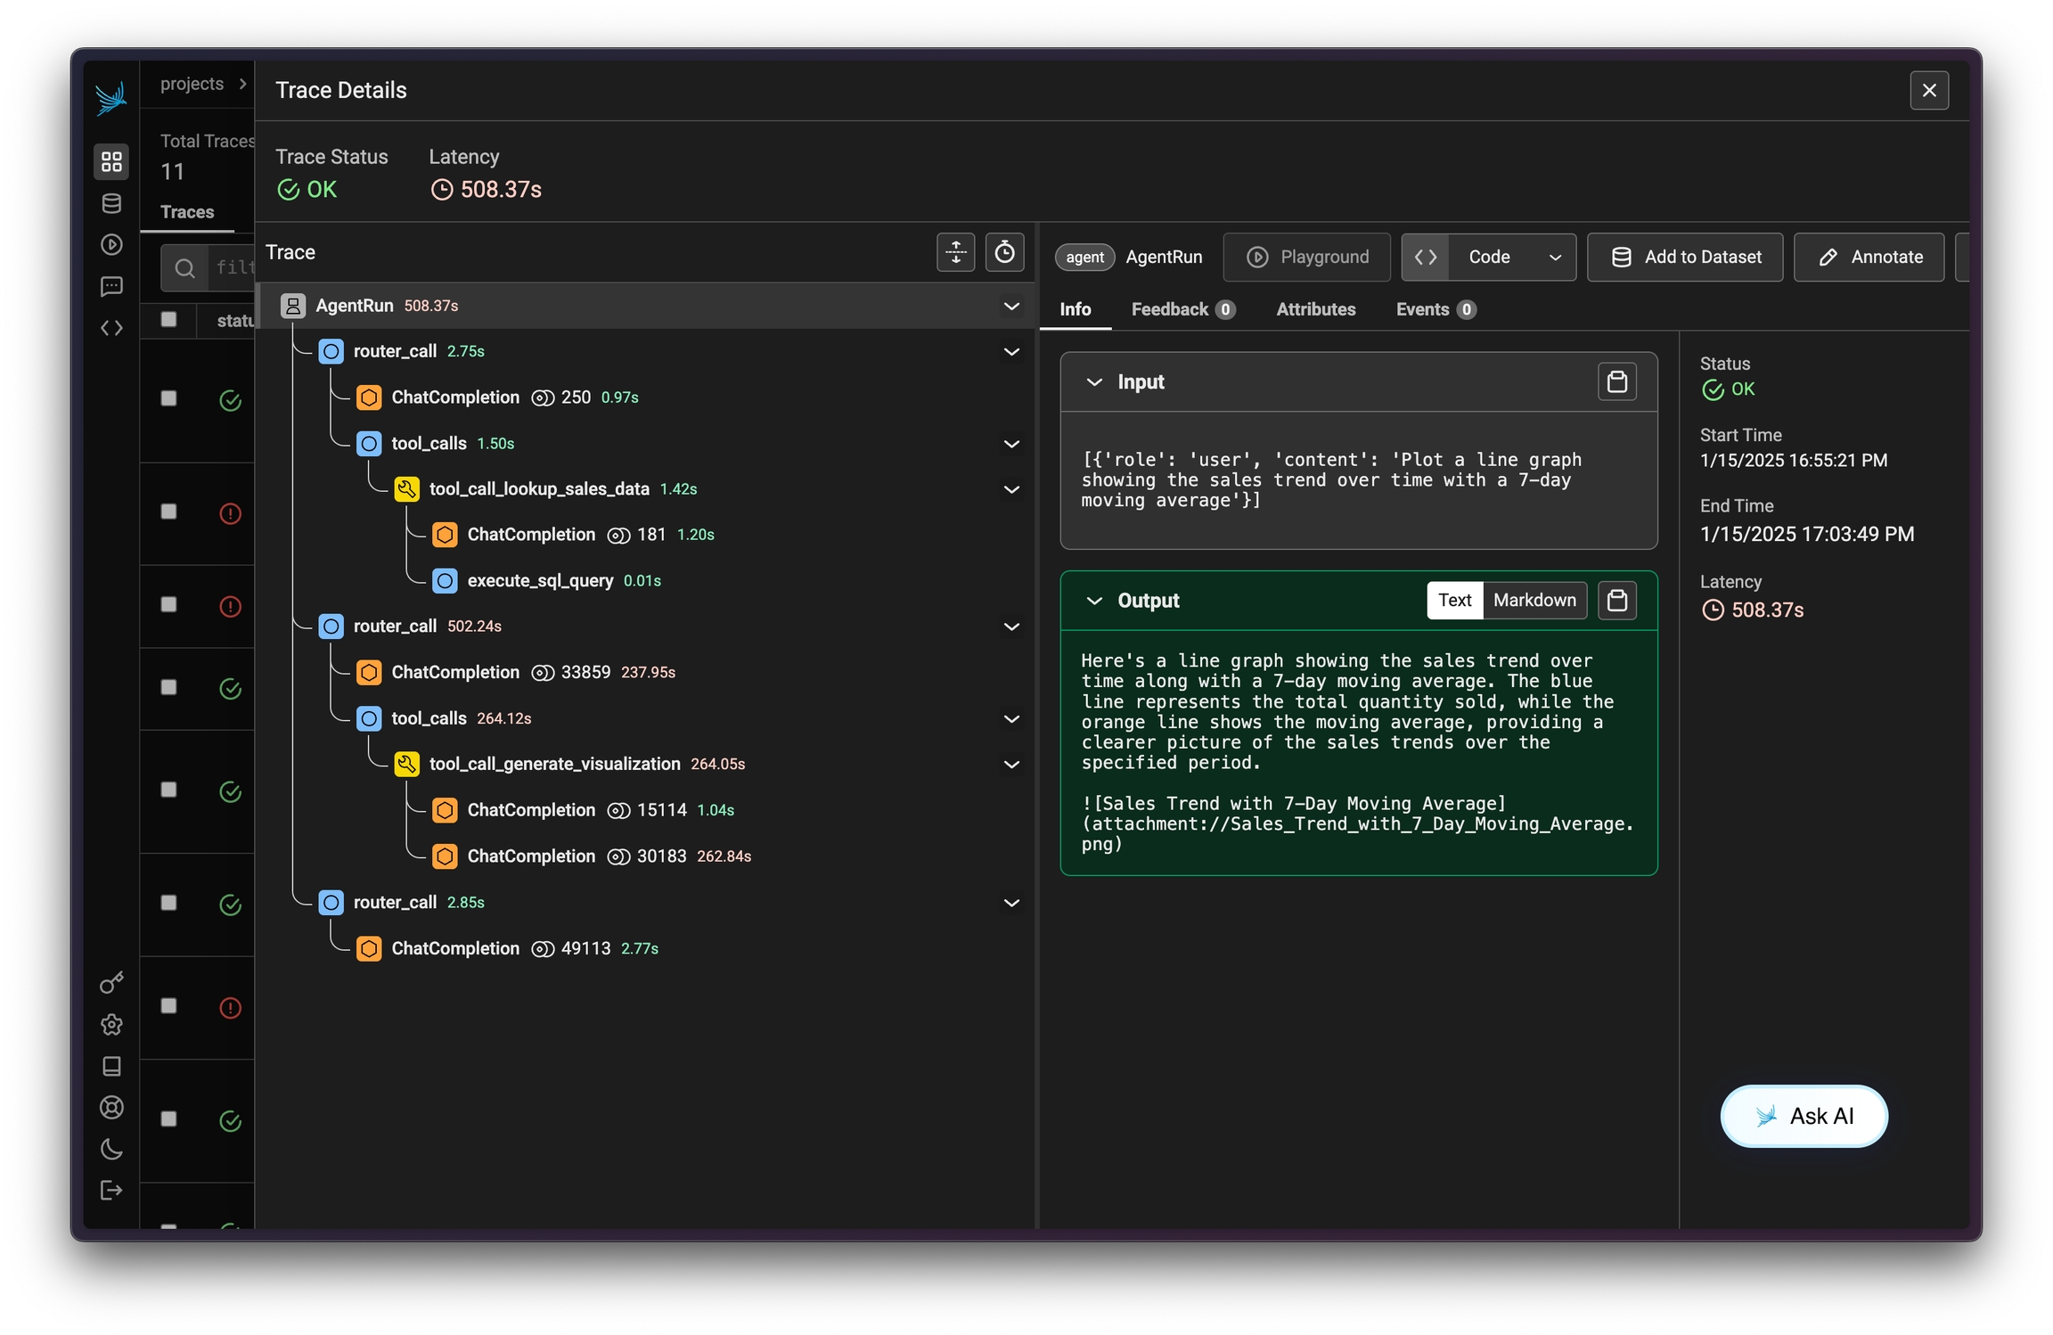Collapse the tool_call_generate_visualization span
2053x1335 pixels.
coord(1011,764)
